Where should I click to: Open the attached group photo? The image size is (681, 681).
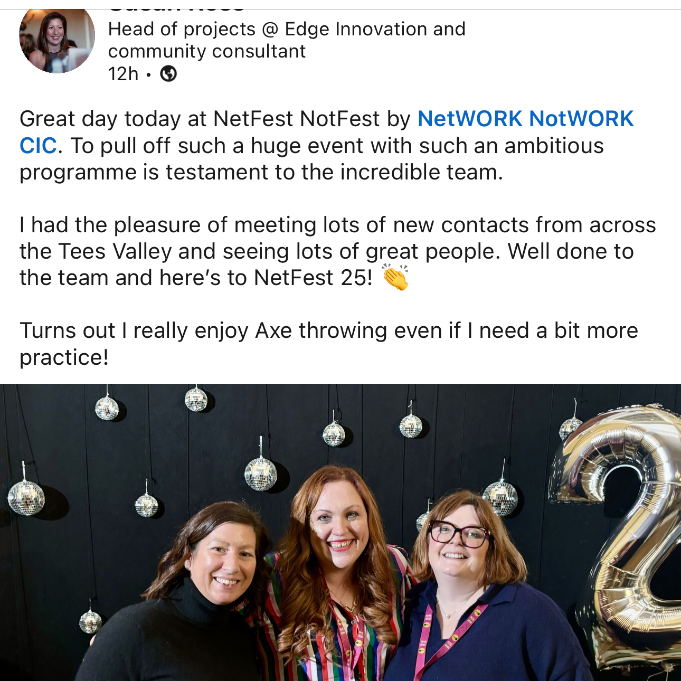pyautogui.click(x=340, y=532)
